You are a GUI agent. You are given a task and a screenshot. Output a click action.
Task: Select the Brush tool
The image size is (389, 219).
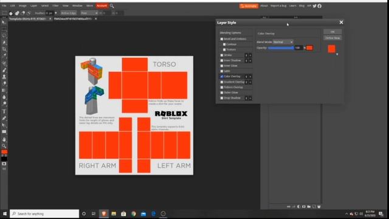(x=4, y=71)
